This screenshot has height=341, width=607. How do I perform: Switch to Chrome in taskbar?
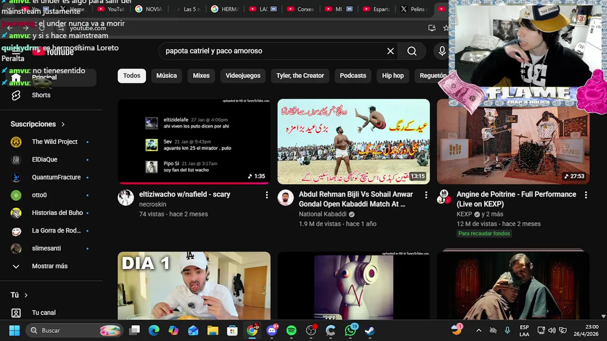click(252, 330)
